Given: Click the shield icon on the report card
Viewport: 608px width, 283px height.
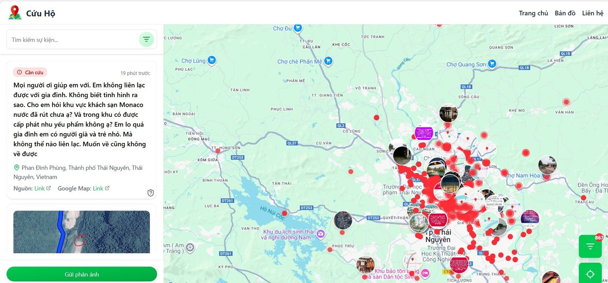Looking at the screenshot, I should click(x=150, y=193).
